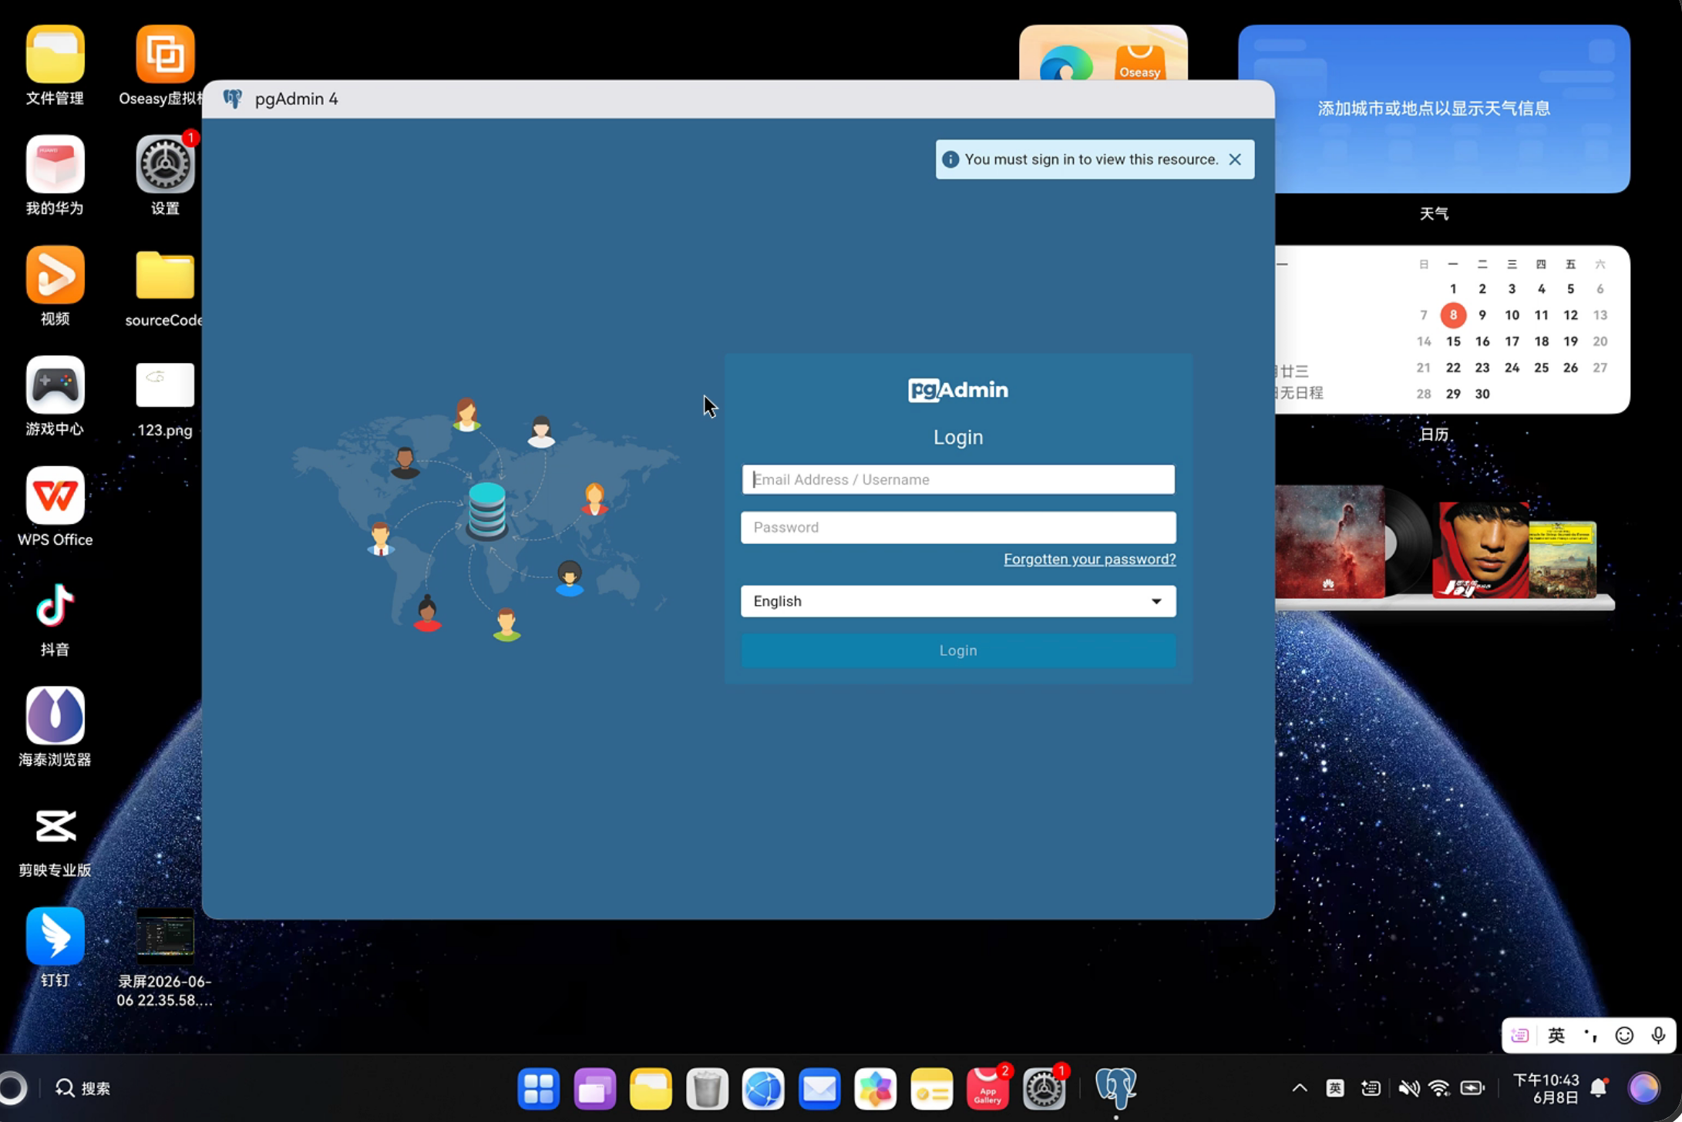Open the 设置 desktop icon

(x=165, y=164)
